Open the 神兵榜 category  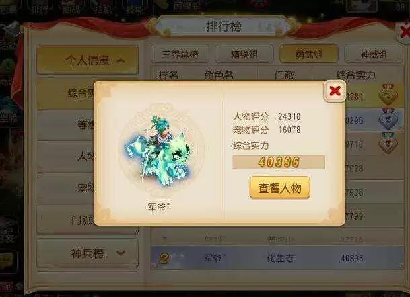(88, 253)
